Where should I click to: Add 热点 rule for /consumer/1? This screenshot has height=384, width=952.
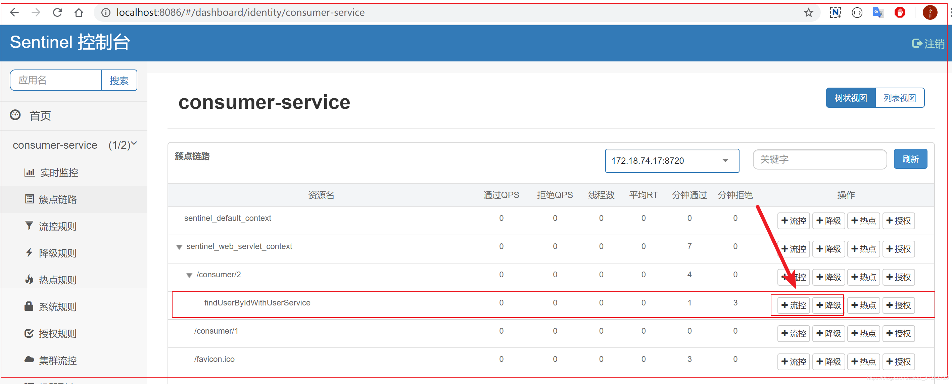pos(863,334)
